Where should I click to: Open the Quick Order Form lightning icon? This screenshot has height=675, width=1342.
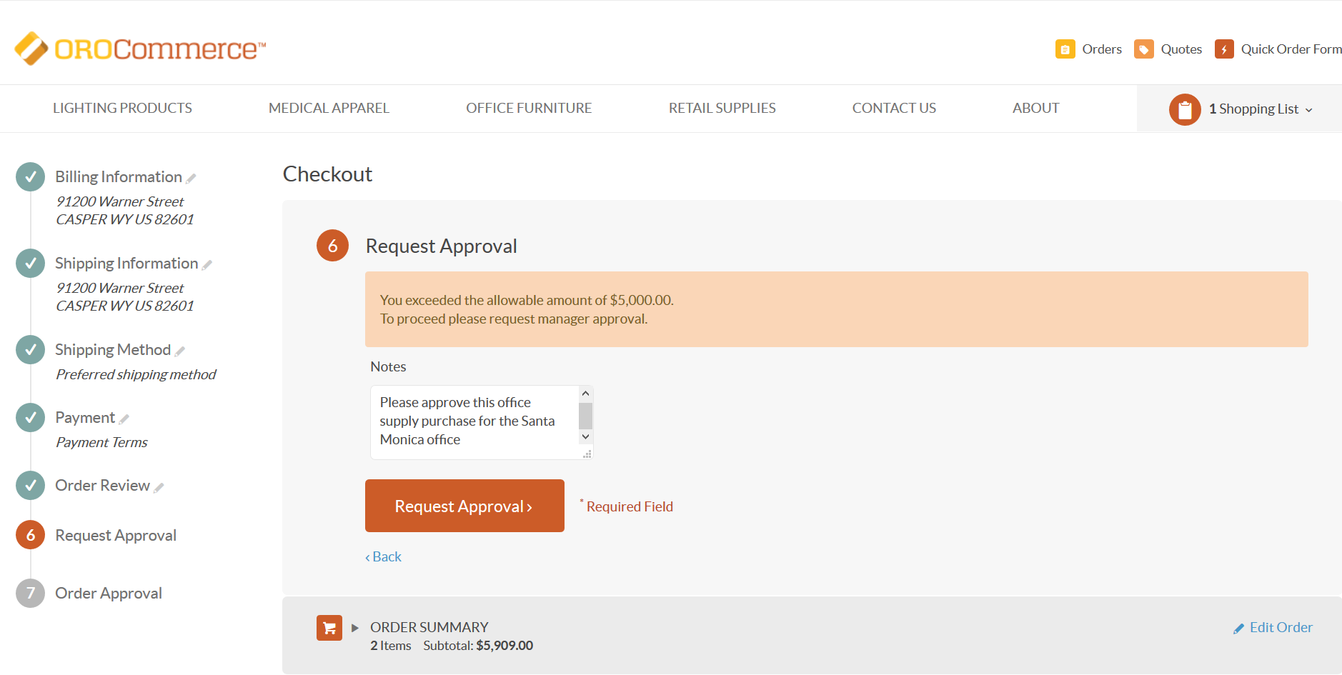click(1224, 49)
